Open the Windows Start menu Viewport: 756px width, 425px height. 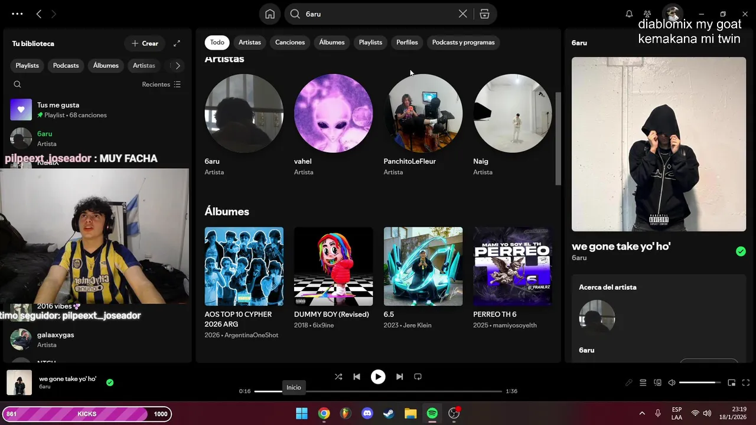pyautogui.click(x=302, y=413)
